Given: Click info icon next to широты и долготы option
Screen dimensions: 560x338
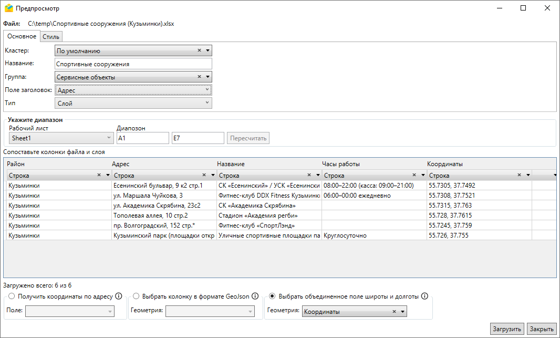Looking at the screenshot, I should [x=424, y=296].
